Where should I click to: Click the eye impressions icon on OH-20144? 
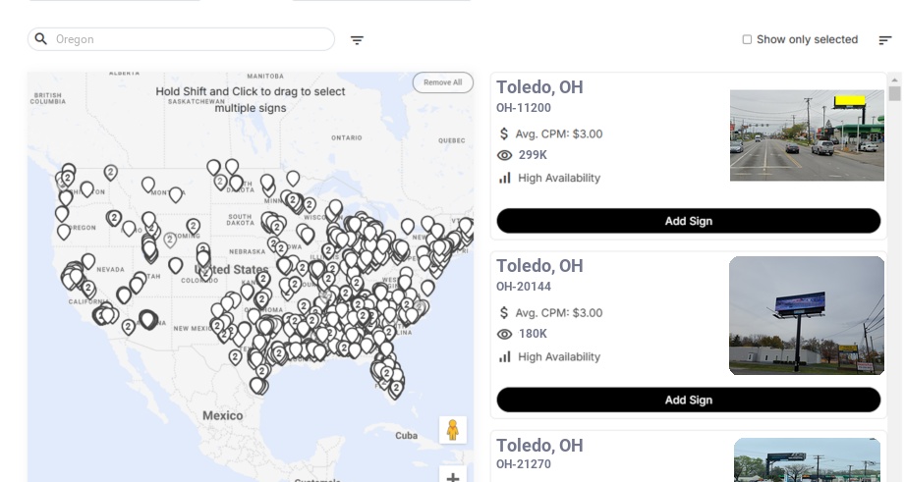pyautogui.click(x=505, y=334)
